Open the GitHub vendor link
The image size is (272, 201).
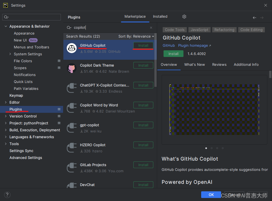click(x=169, y=46)
